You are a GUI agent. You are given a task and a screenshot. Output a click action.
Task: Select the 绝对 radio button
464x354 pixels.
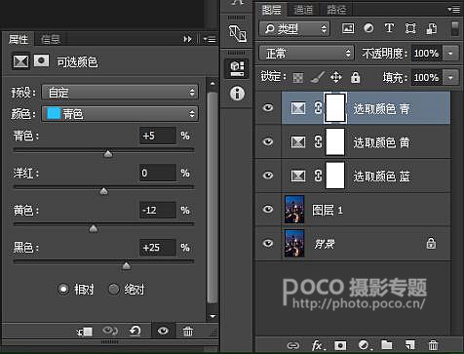click(114, 289)
